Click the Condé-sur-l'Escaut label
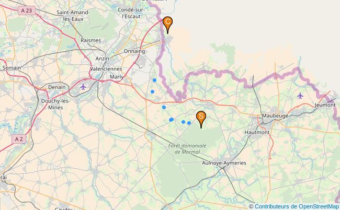The width and height of the screenshot is (340, 210). coord(131,13)
